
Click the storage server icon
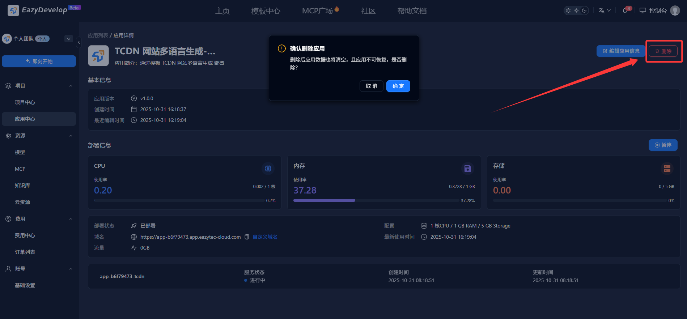coord(667,169)
